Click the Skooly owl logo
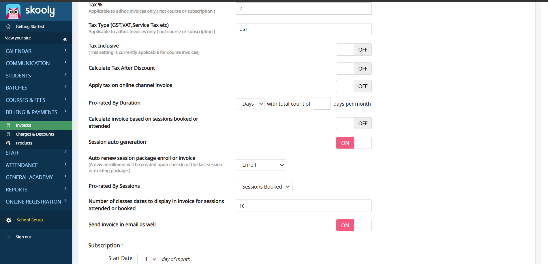Screen dimensions: 548x264 13,12
